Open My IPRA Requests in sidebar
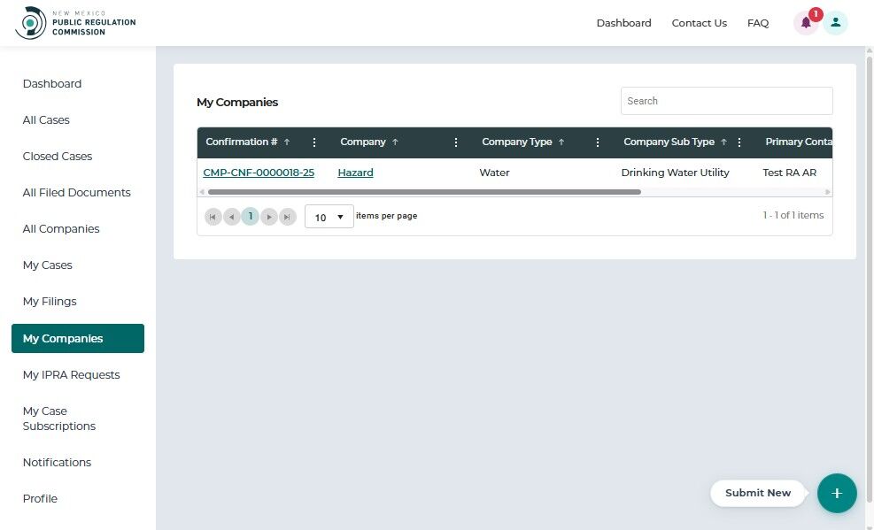 72,374
